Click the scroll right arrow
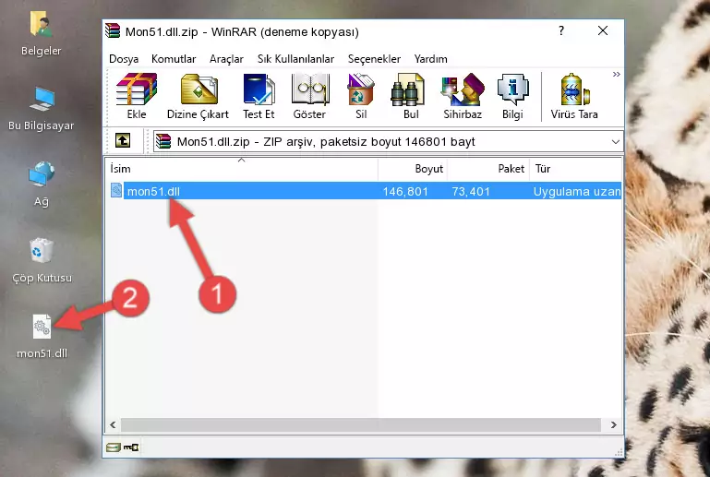This screenshot has width=710, height=477. pyautogui.click(x=614, y=424)
